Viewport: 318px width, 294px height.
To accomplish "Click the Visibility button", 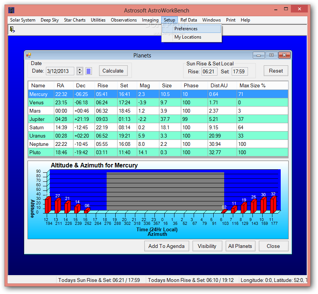I will [x=207, y=246].
